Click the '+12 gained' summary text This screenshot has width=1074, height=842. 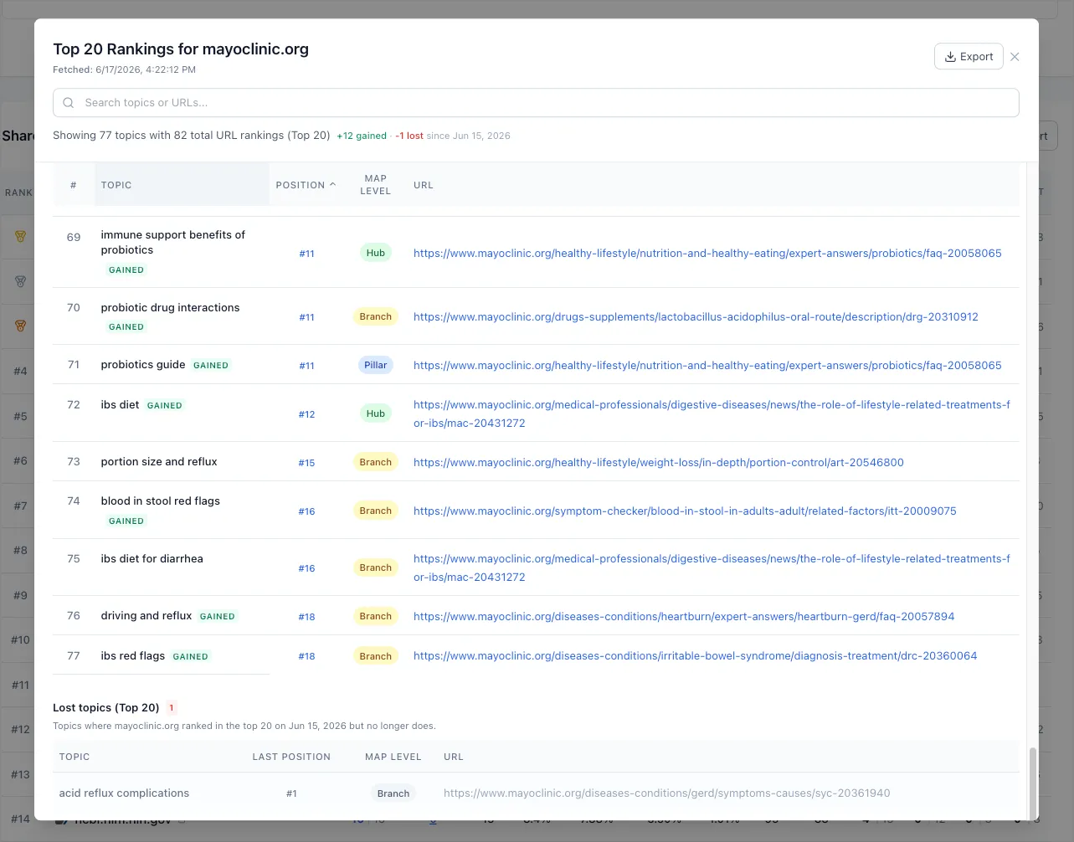coord(362,136)
